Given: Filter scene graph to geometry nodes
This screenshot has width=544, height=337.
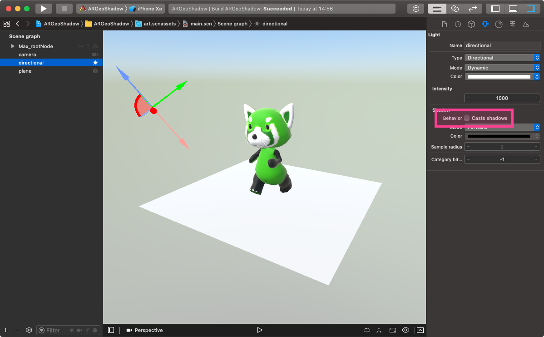Looking at the screenshot, I should pyautogui.click(x=95, y=330).
